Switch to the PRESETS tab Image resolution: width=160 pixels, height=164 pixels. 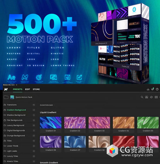click(18, 89)
